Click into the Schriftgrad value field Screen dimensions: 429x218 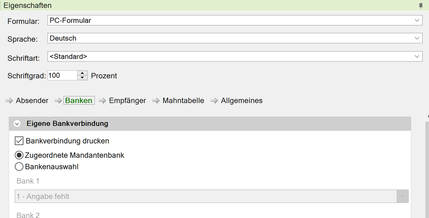pos(62,75)
